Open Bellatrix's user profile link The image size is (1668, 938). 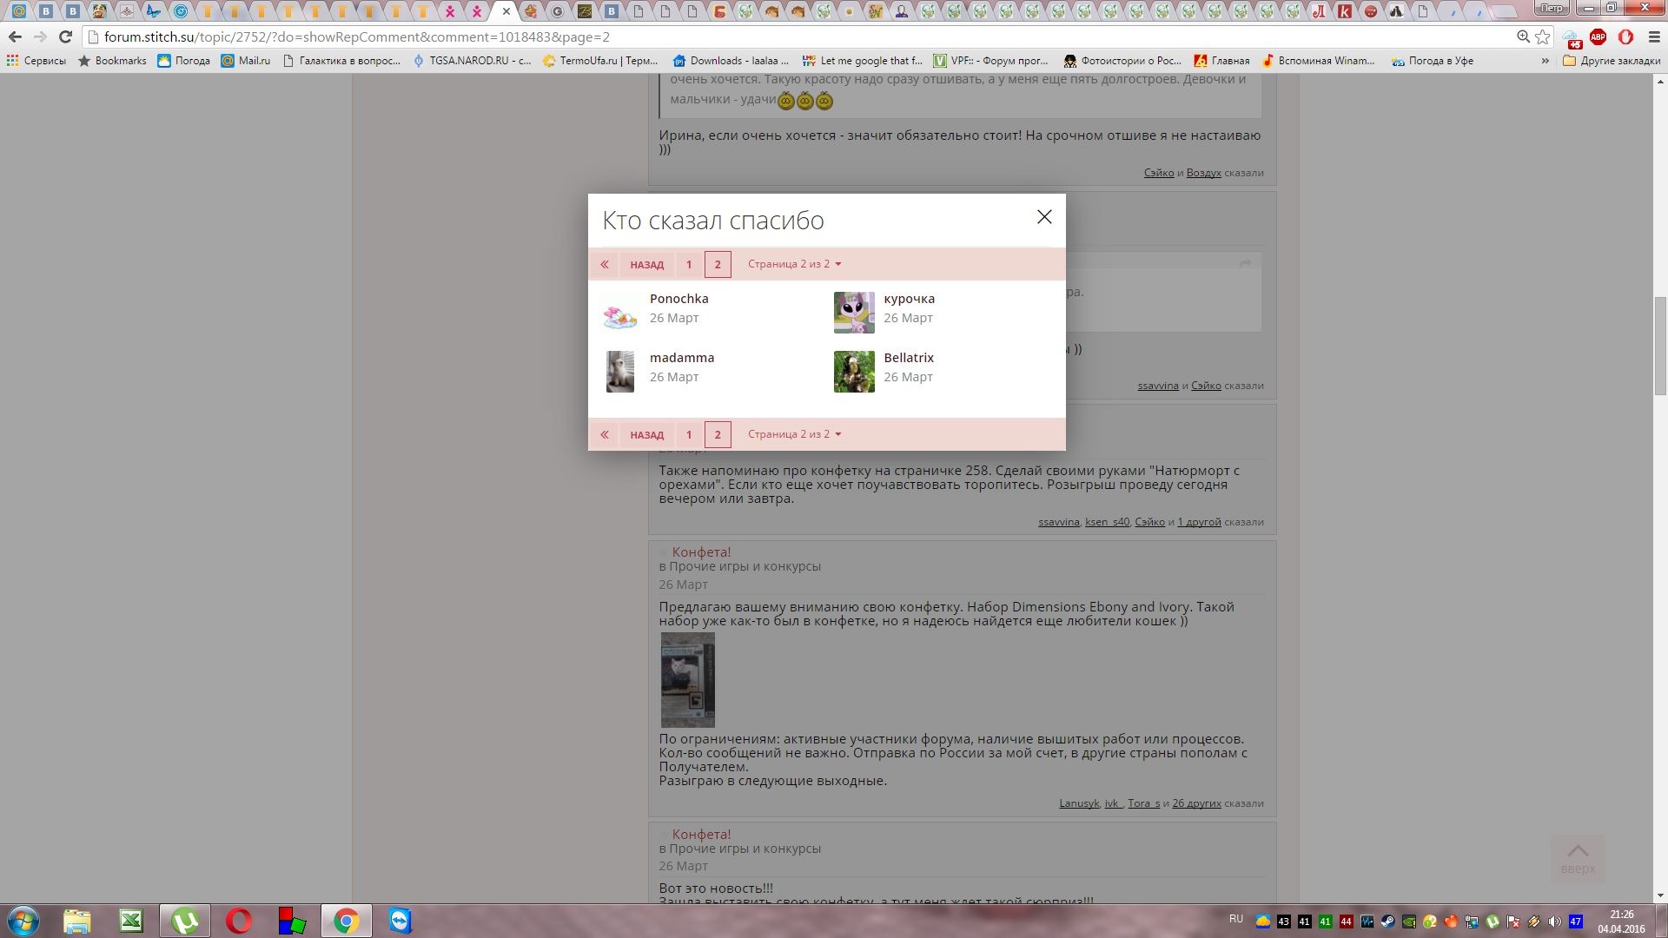(x=908, y=358)
